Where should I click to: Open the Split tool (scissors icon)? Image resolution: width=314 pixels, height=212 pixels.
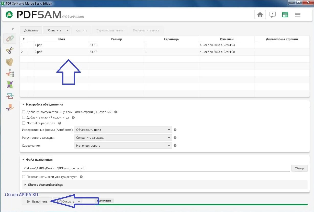pyautogui.click(x=10, y=50)
